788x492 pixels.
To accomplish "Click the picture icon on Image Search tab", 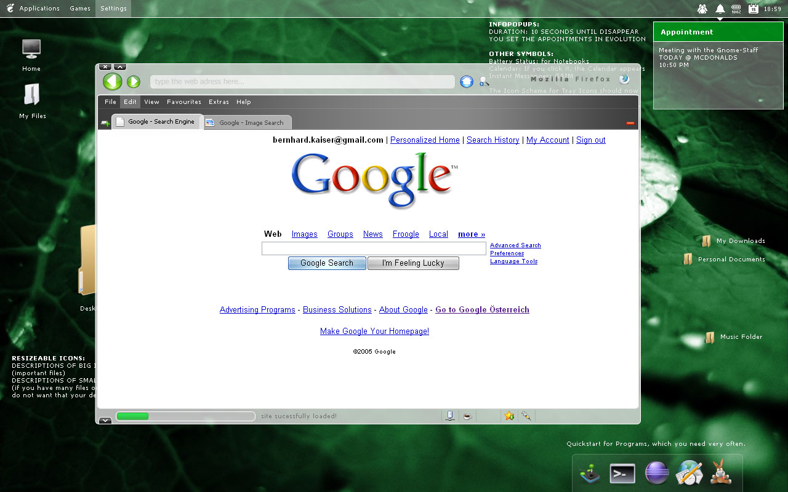I will pos(210,122).
